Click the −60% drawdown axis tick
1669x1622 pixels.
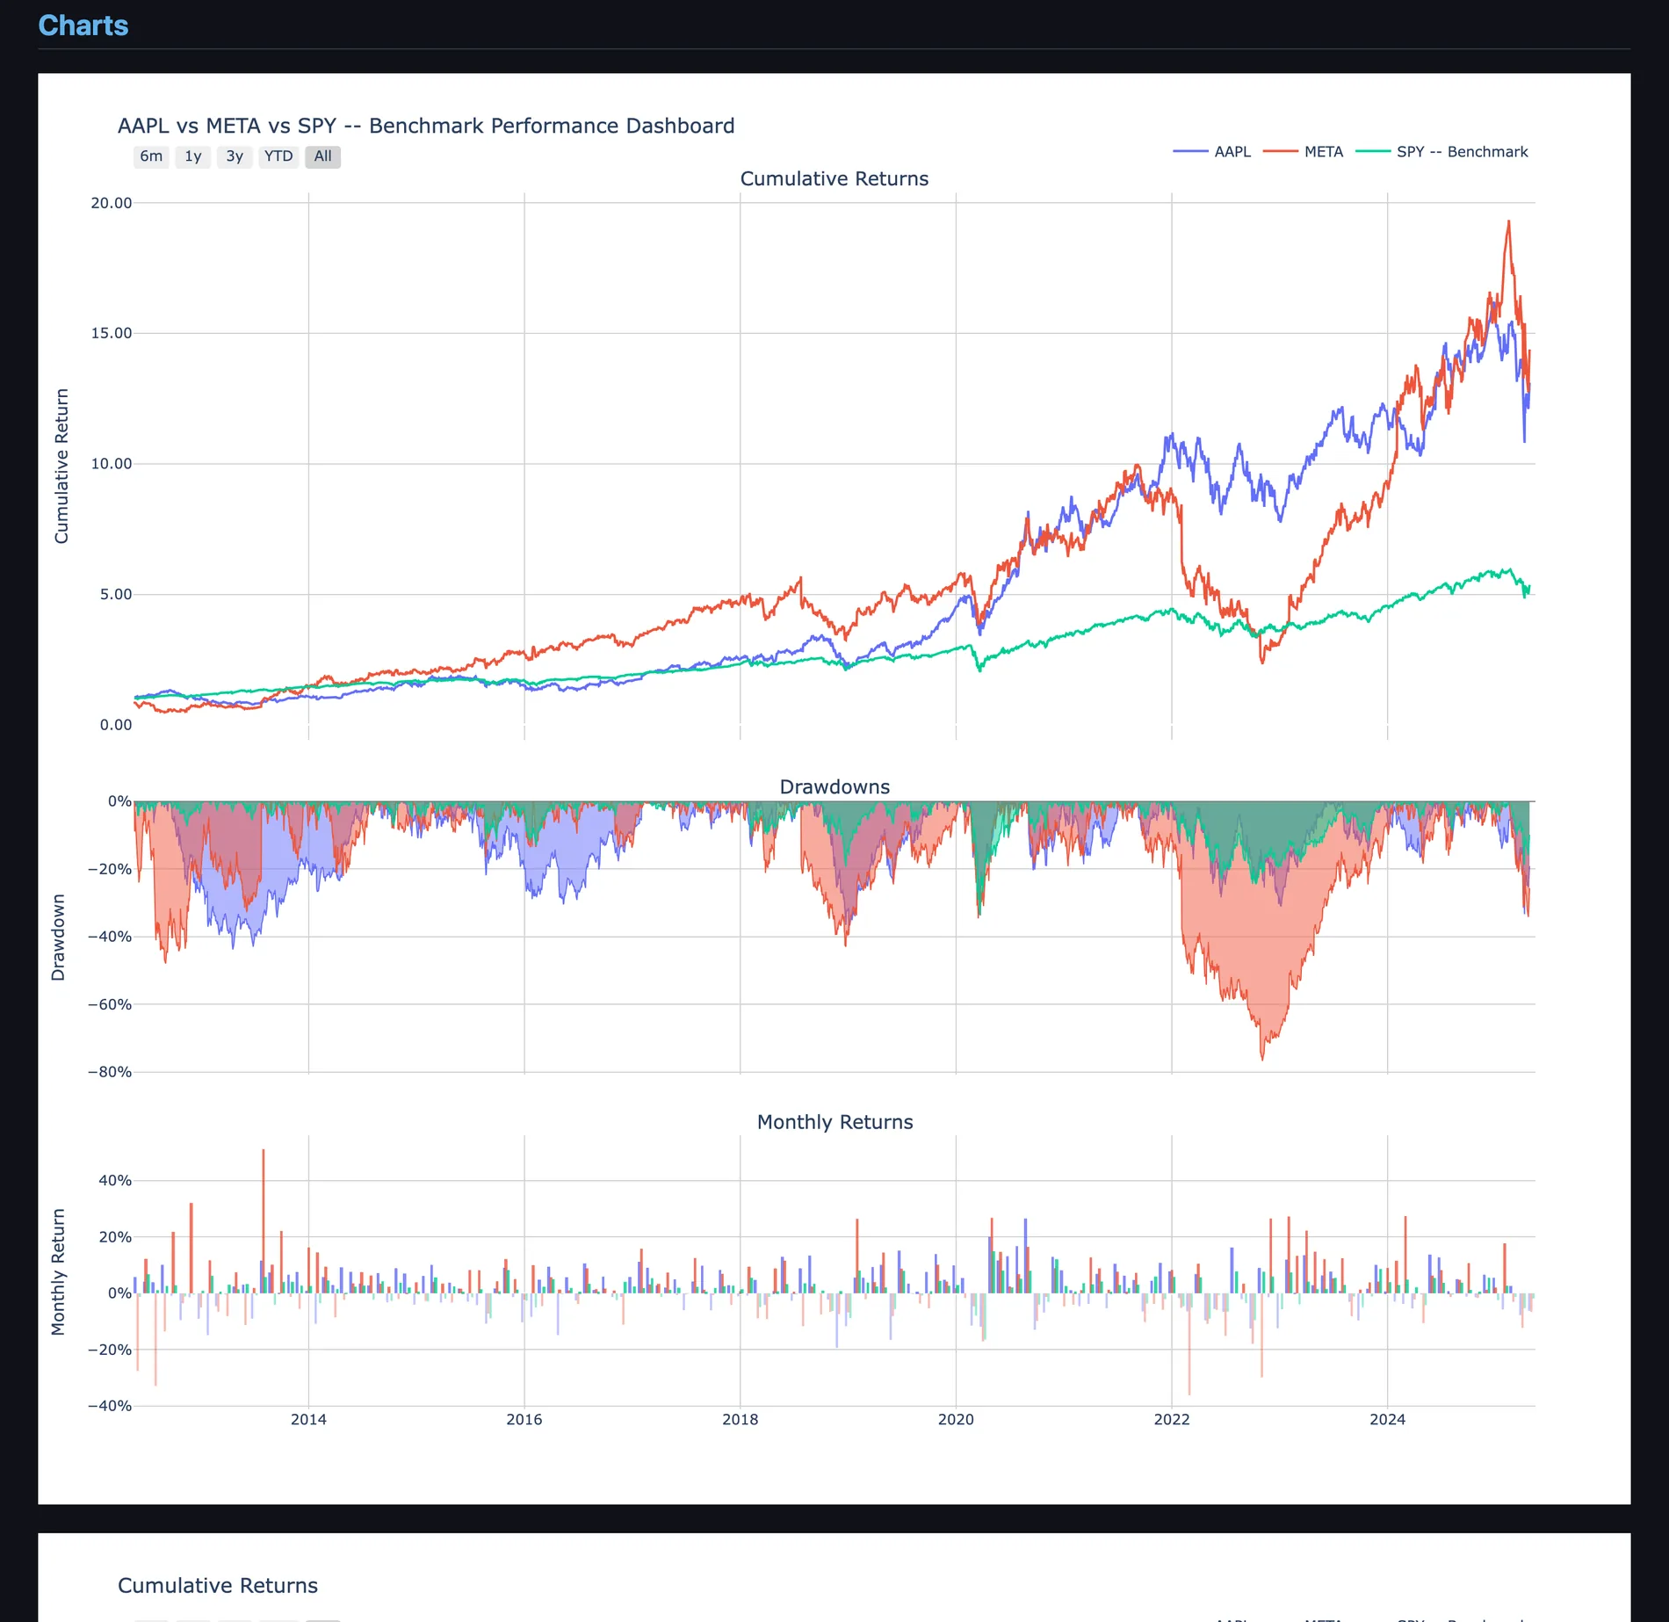110,1004
